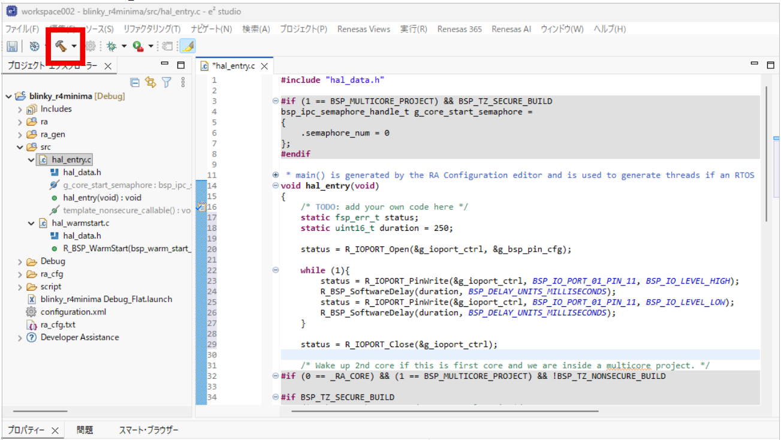
Task: Click the hammer Build icon
Action: (x=61, y=46)
